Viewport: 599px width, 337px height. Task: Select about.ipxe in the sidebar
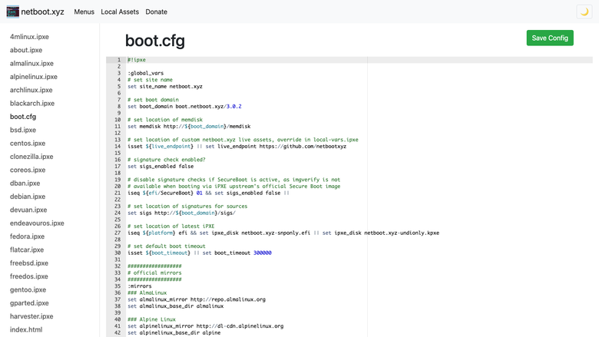point(26,50)
